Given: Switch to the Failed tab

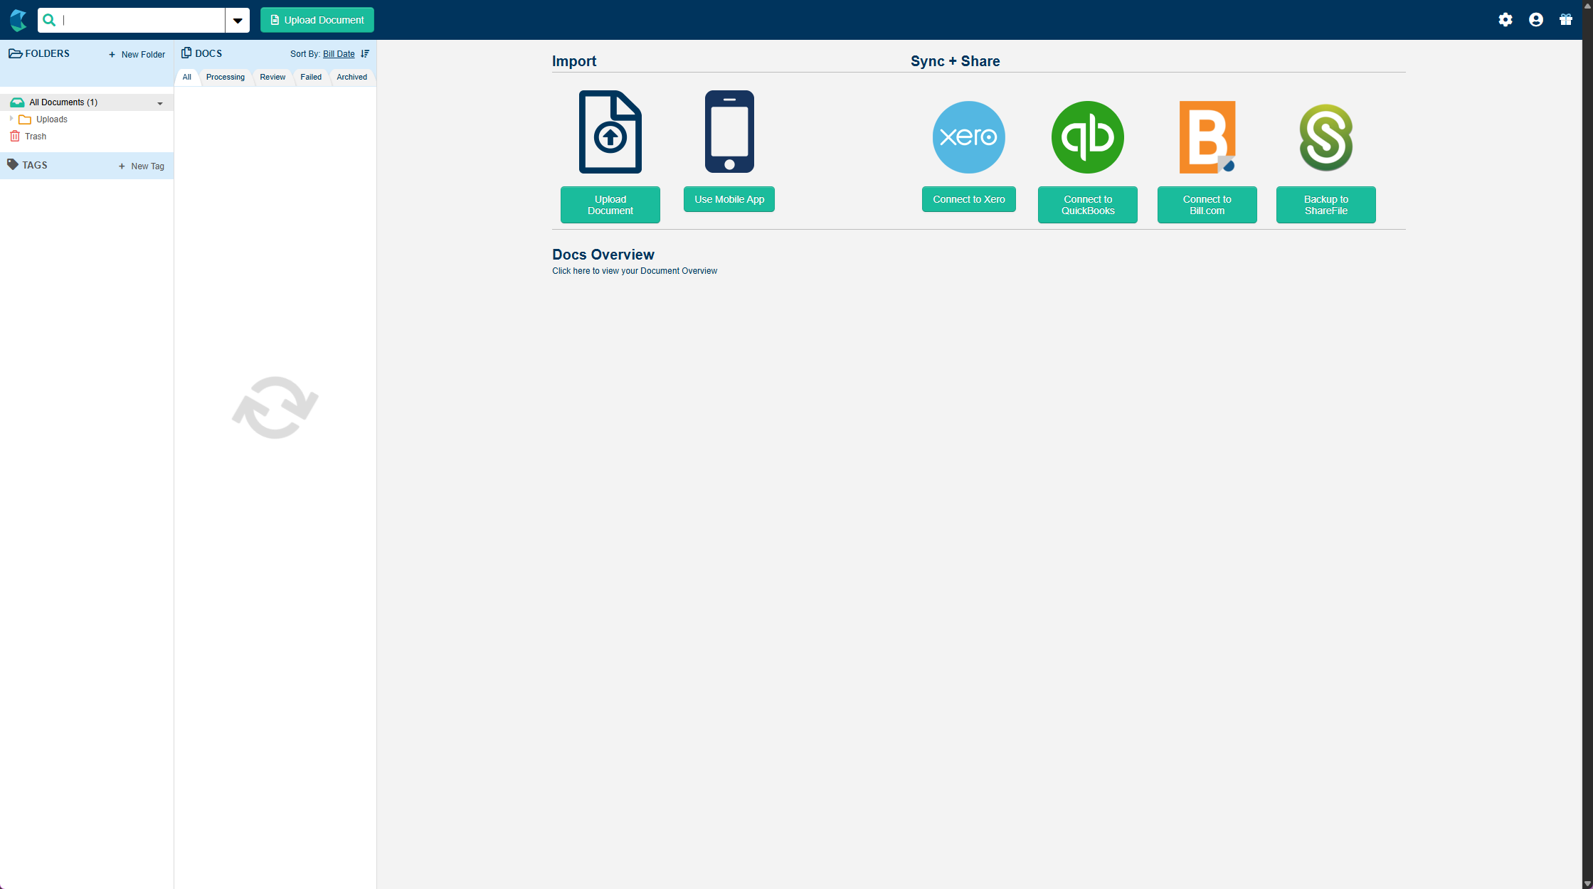Looking at the screenshot, I should (311, 77).
